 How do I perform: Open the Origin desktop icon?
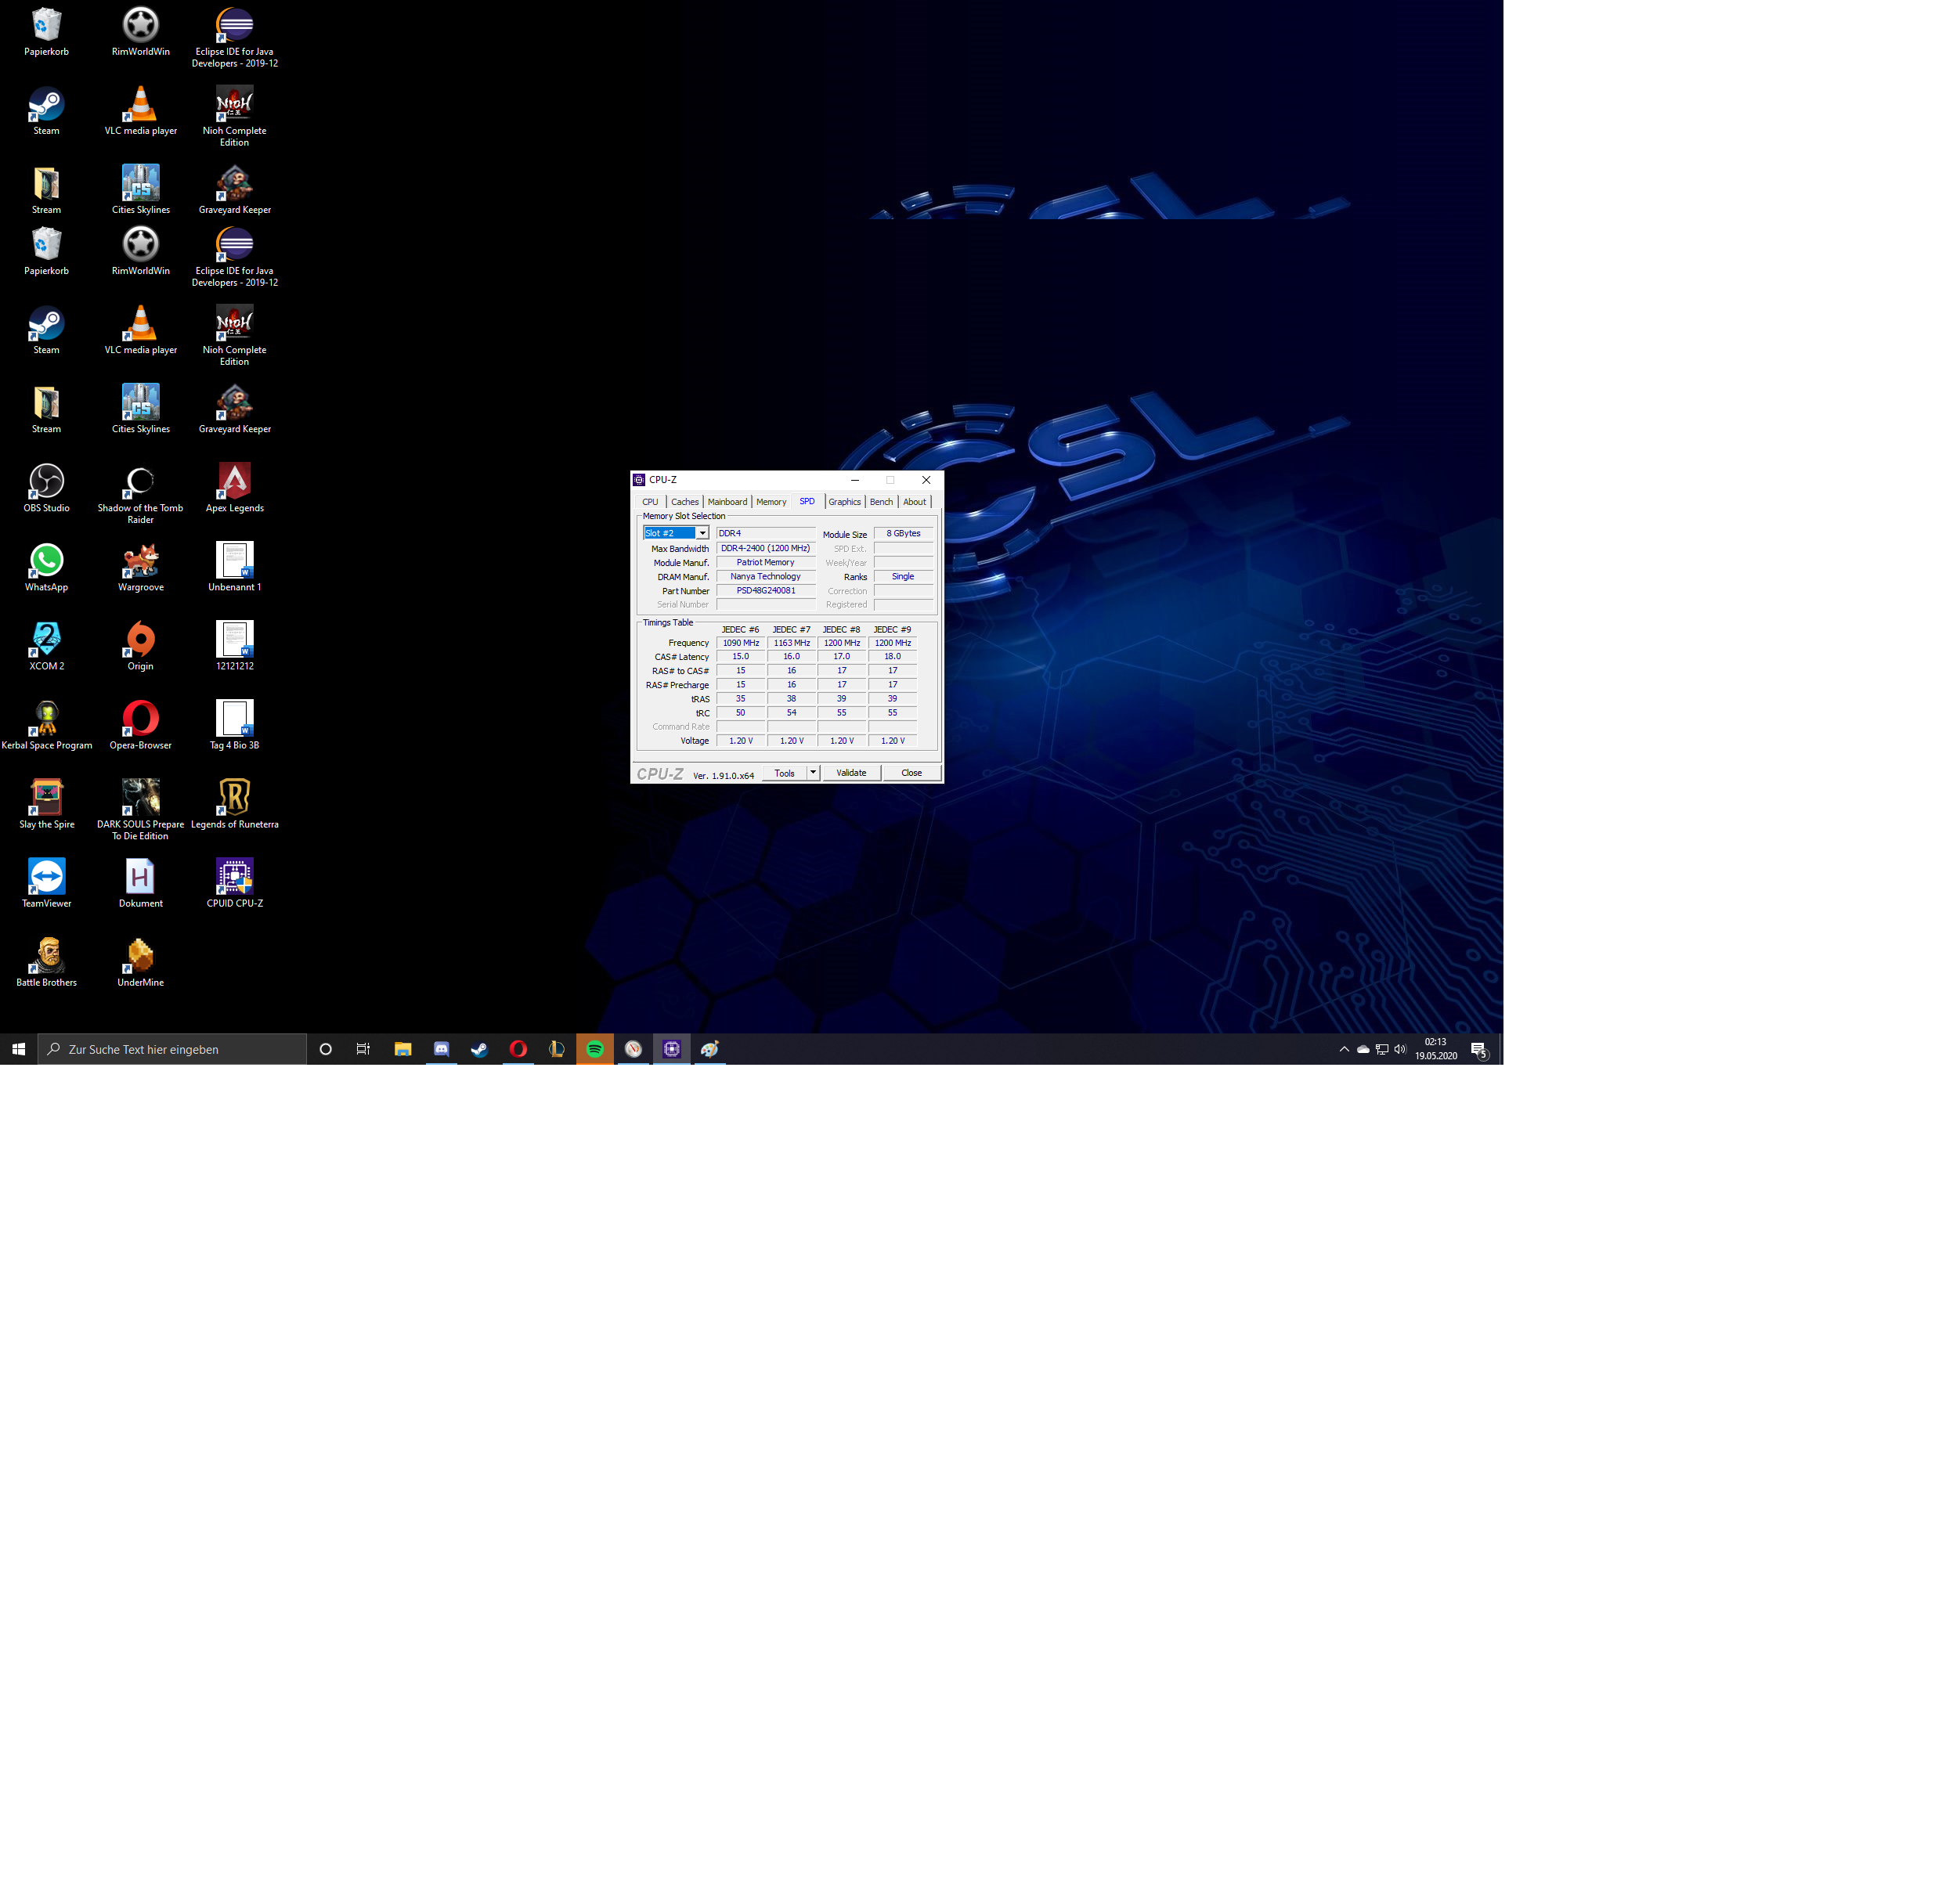[140, 640]
